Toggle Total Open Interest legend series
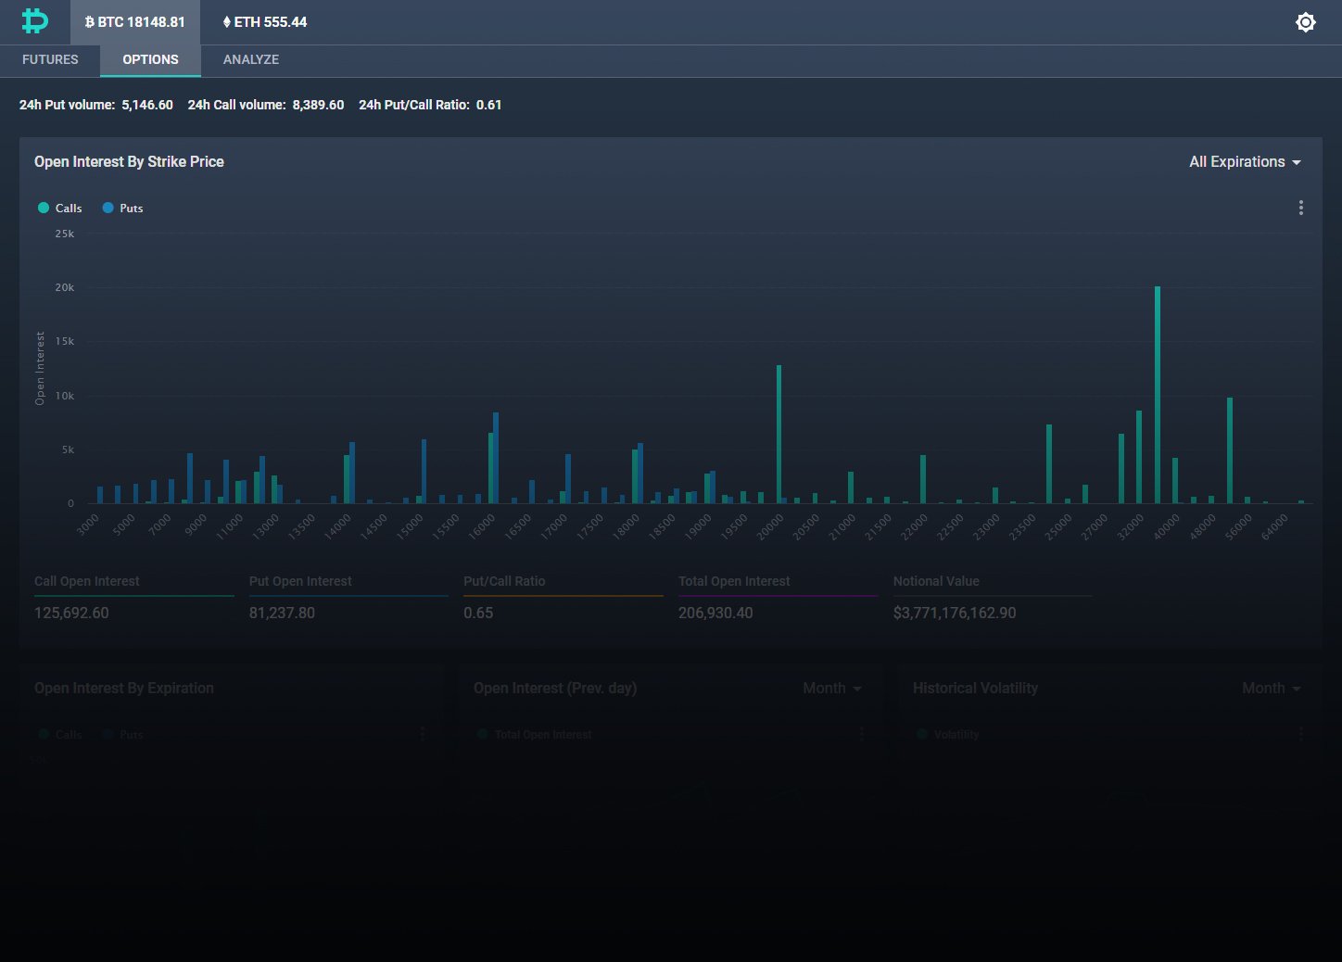Image resolution: width=1342 pixels, height=962 pixels. click(535, 735)
